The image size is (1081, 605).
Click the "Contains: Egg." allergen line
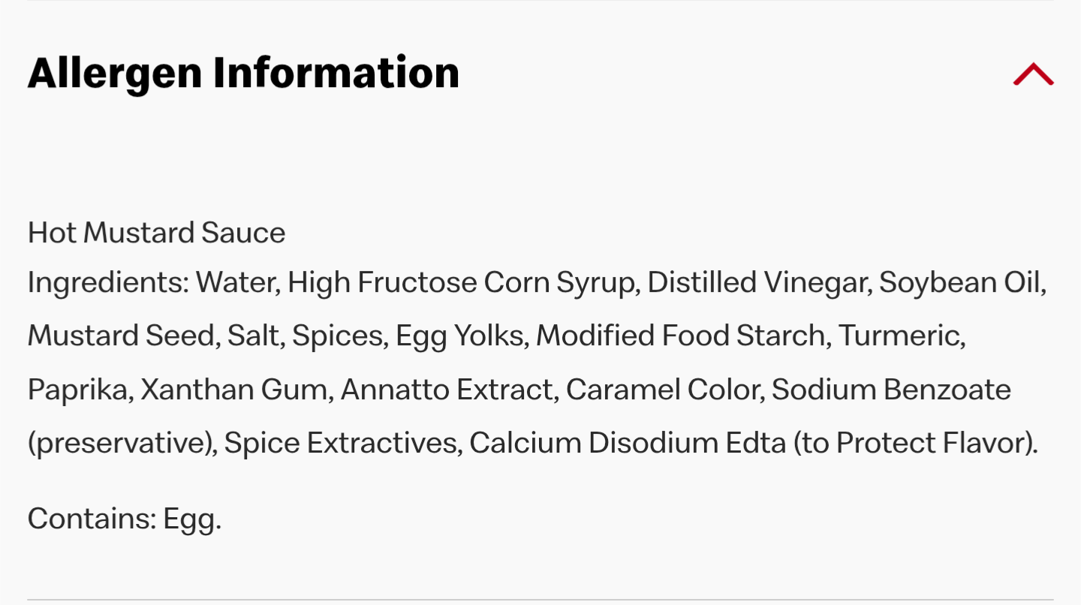pyautogui.click(x=125, y=519)
